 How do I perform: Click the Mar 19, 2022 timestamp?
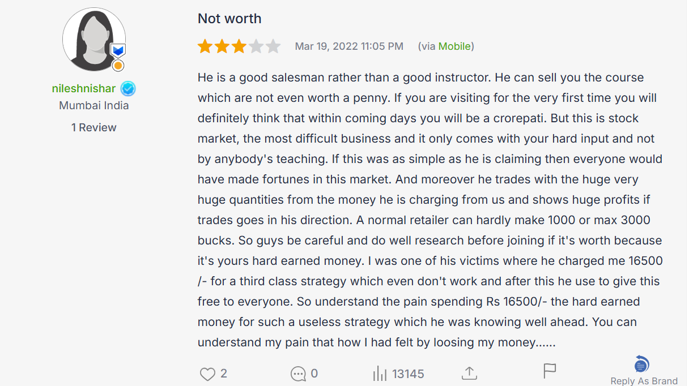tap(349, 46)
